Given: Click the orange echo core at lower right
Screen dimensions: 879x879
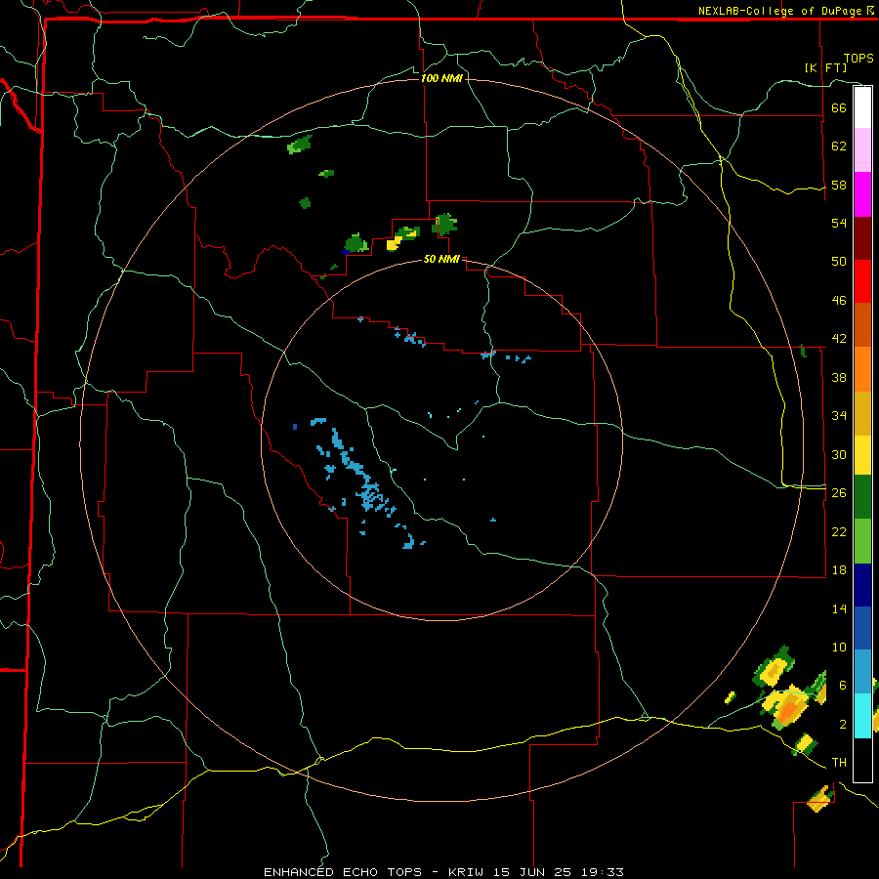Looking at the screenshot, I should (x=788, y=711).
